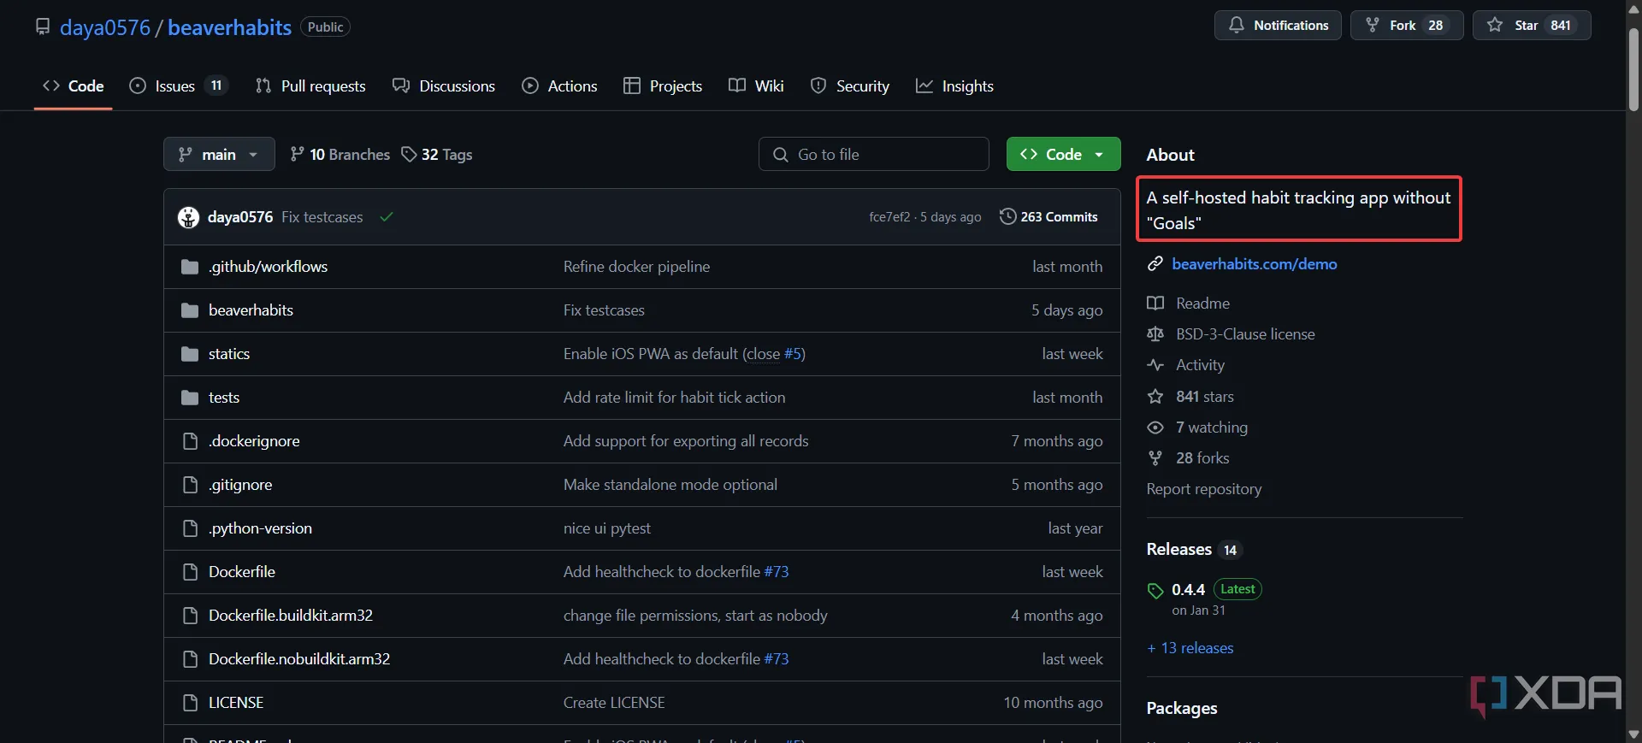The image size is (1642, 743).
Task: Click in the Go to file field
Action: pyautogui.click(x=874, y=155)
